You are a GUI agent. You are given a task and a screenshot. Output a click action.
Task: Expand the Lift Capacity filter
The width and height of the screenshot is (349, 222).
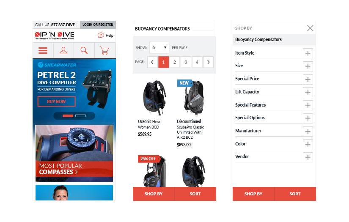(308, 92)
